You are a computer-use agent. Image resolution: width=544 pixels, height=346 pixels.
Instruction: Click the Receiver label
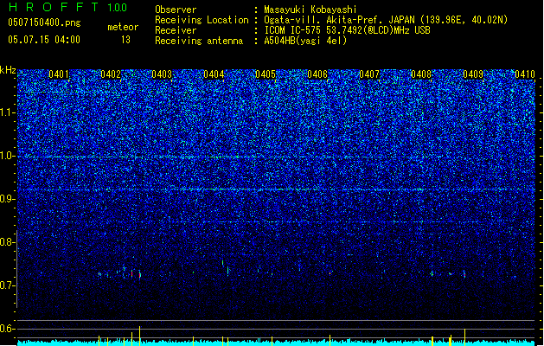(x=176, y=30)
